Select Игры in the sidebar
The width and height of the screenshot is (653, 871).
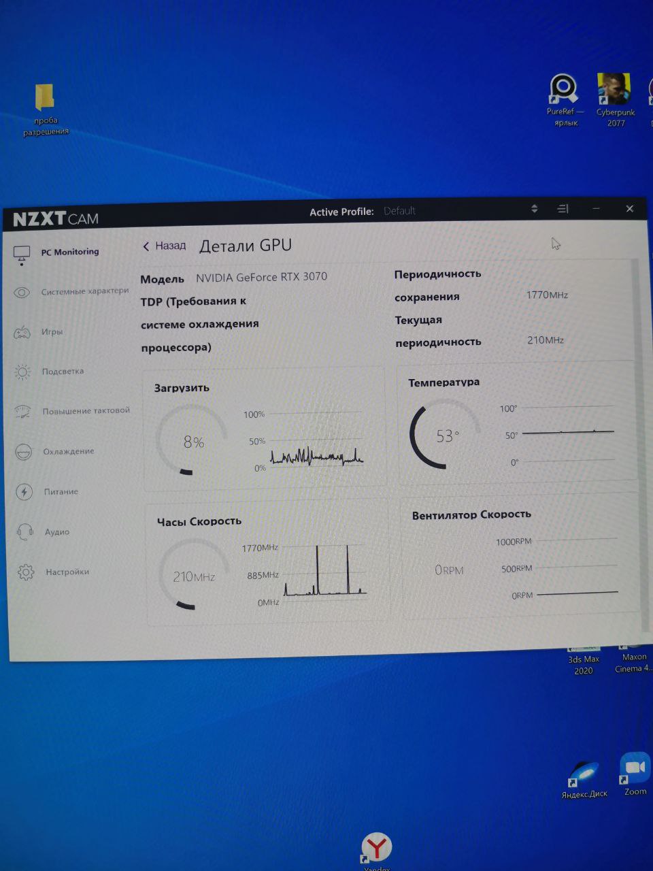tap(52, 332)
